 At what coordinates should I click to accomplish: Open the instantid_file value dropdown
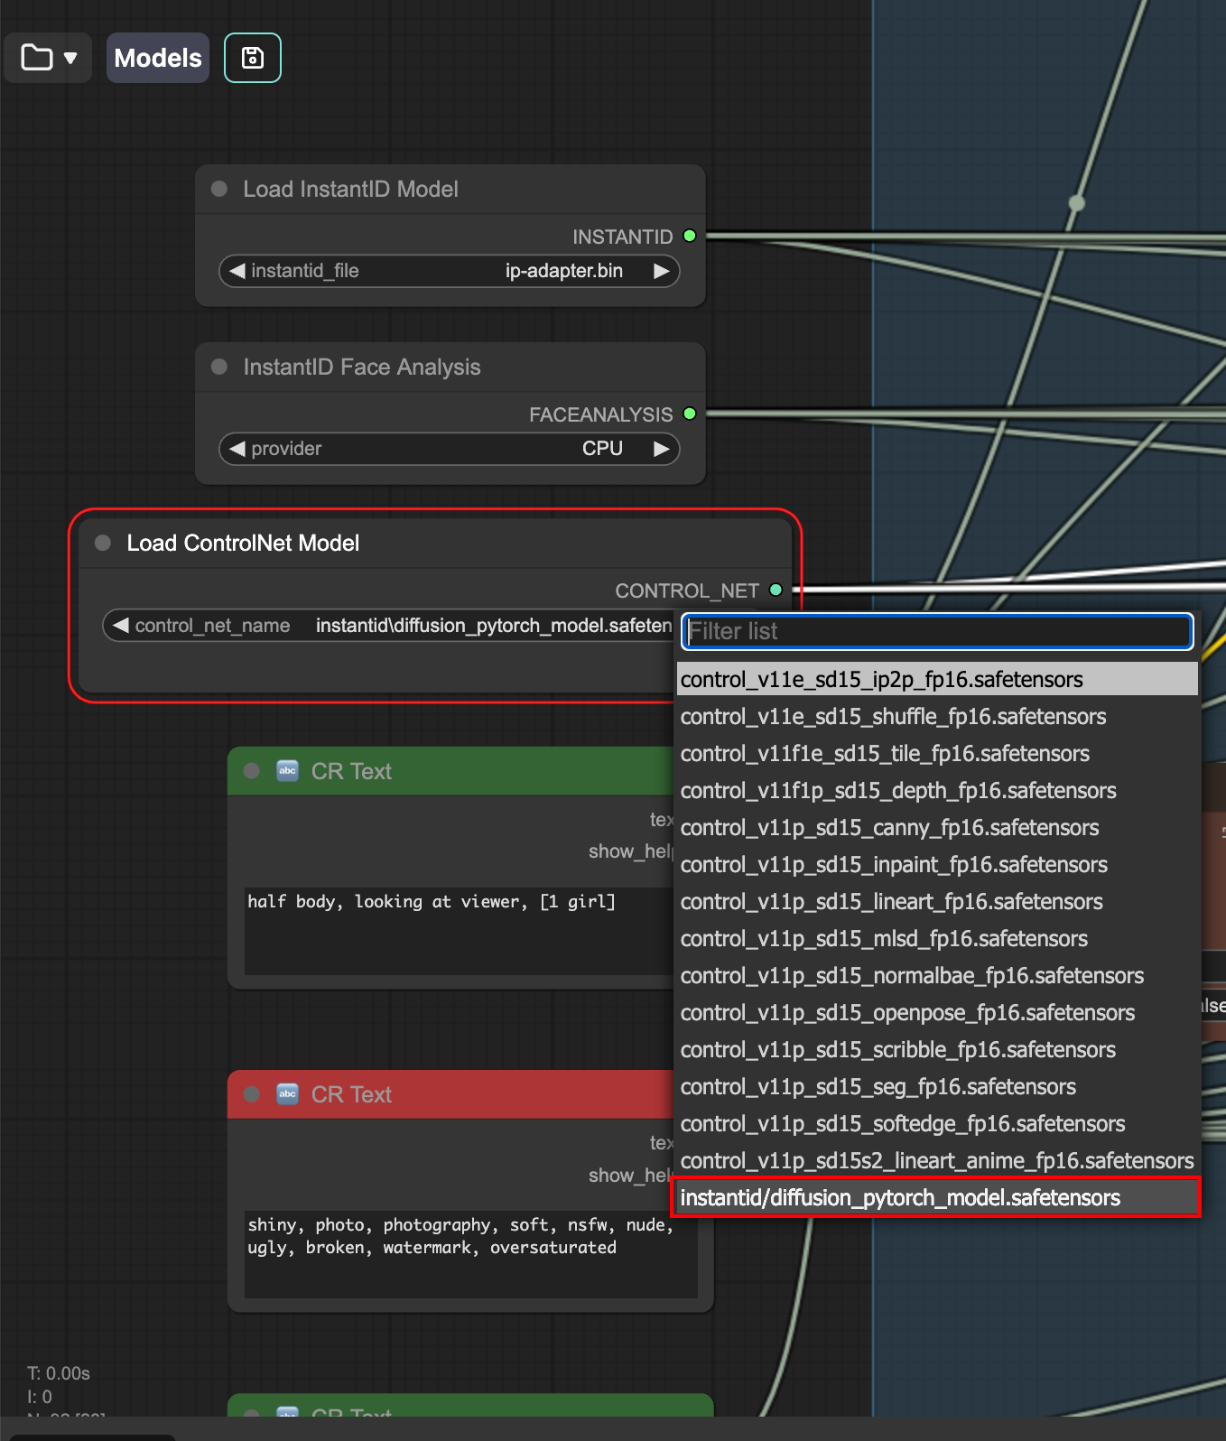point(563,271)
